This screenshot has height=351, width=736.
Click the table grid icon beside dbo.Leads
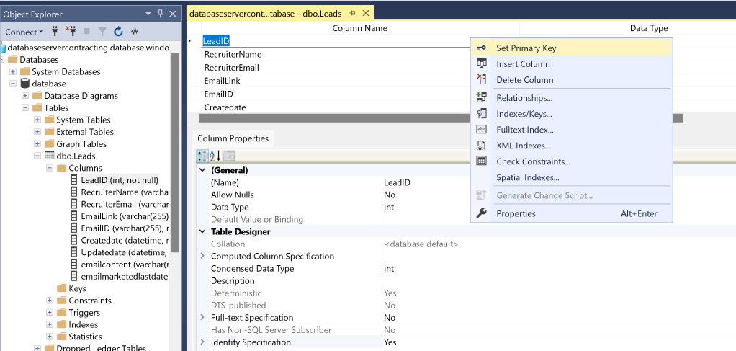[x=49, y=156]
